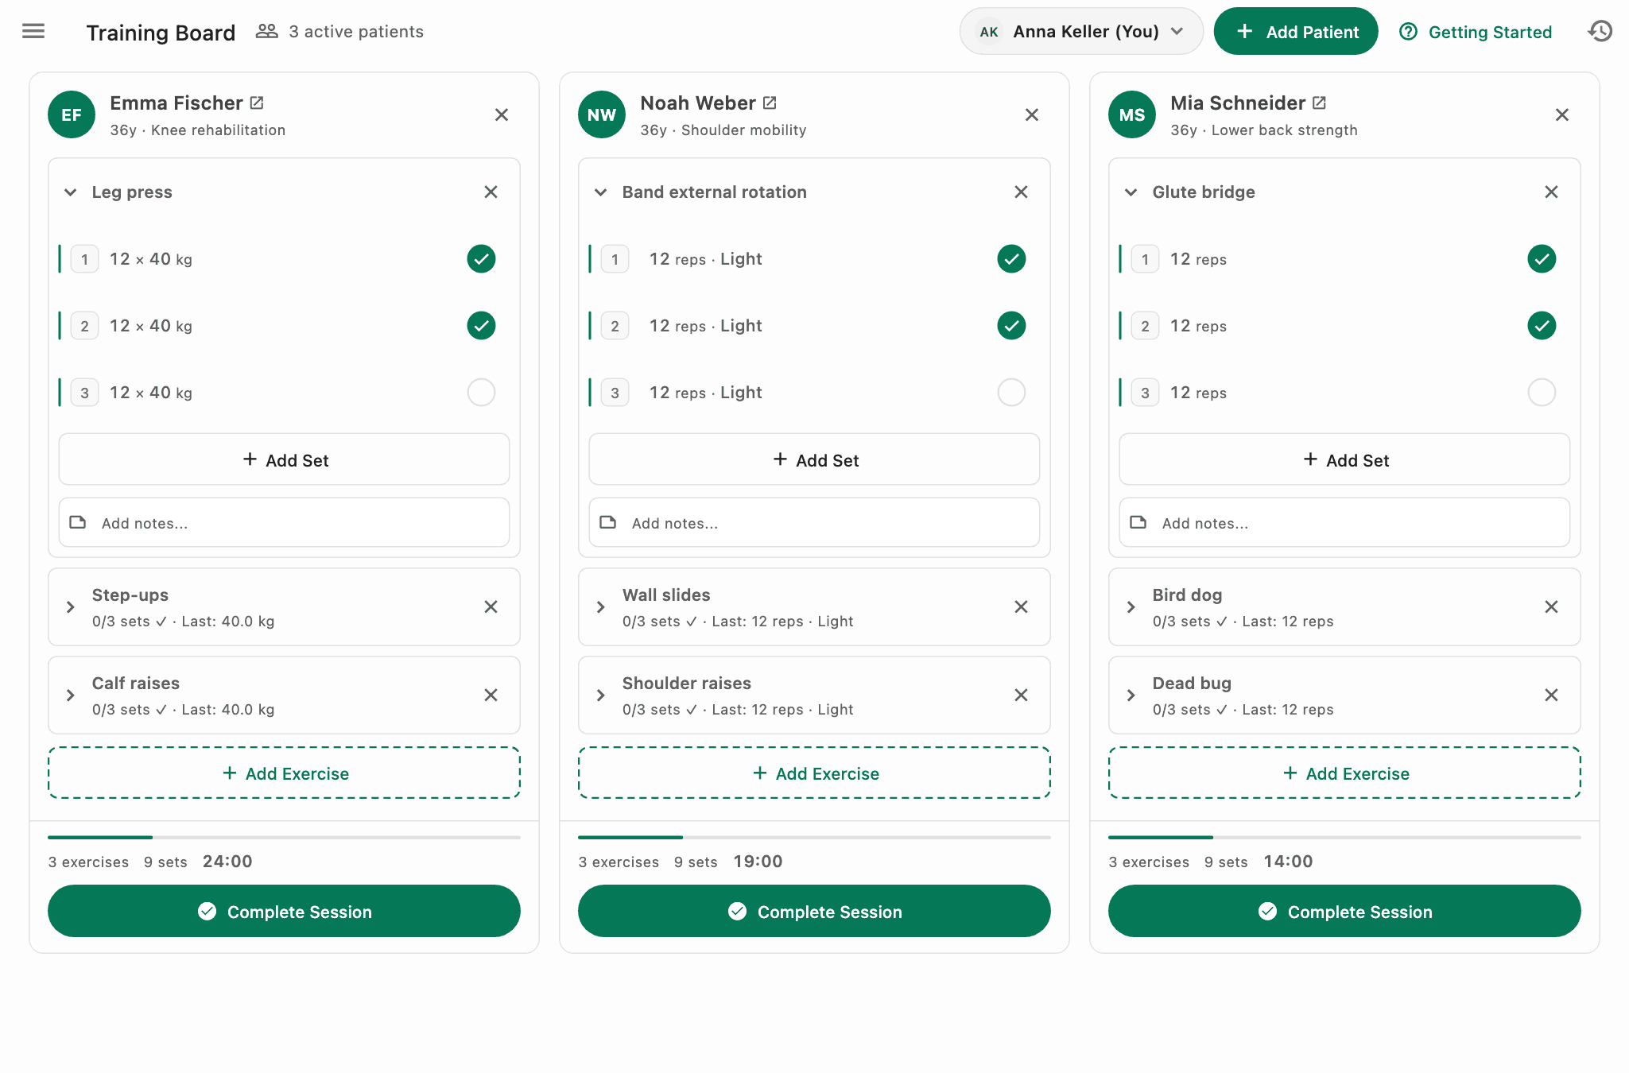Viewport: 1629px width, 1073px height.
Task: Click the Band external rotation notes field
Action: 814,522
